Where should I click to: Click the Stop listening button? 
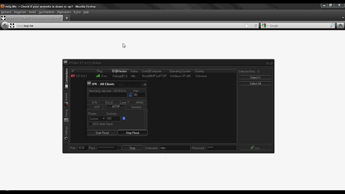(132, 148)
